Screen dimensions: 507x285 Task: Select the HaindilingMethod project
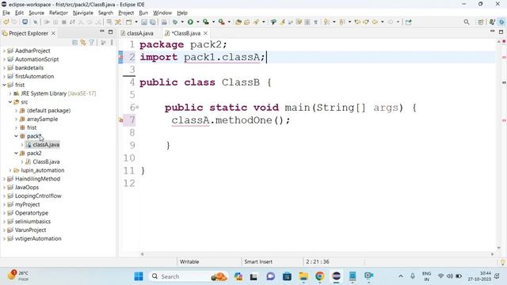[37, 179]
